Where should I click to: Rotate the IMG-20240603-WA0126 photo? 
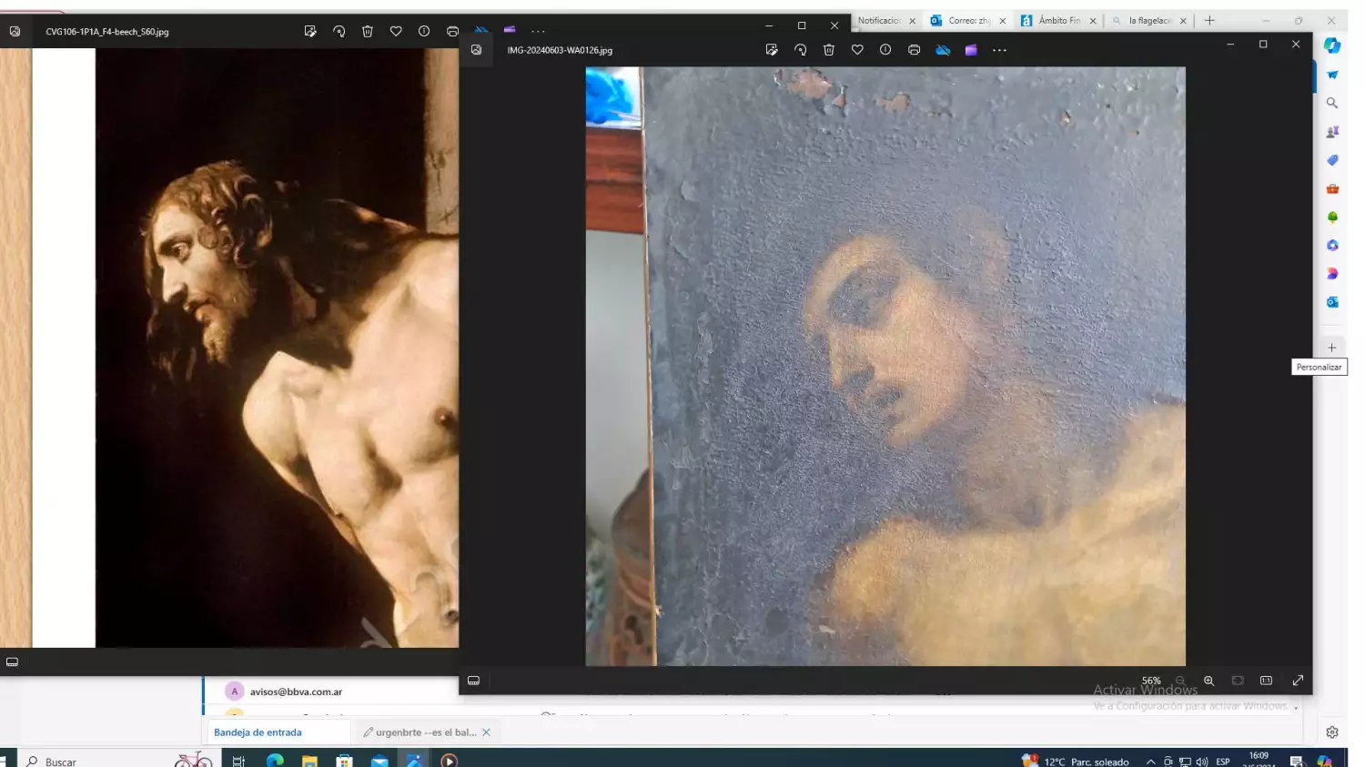(x=800, y=50)
